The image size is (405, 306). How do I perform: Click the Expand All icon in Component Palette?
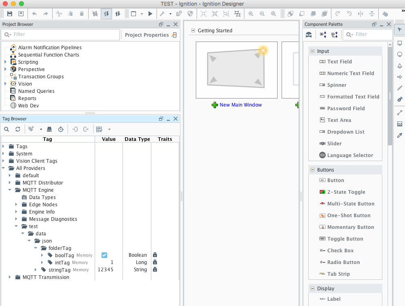click(x=323, y=35)
